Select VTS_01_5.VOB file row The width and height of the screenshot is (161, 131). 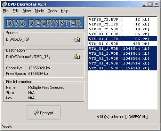point(122,68)
